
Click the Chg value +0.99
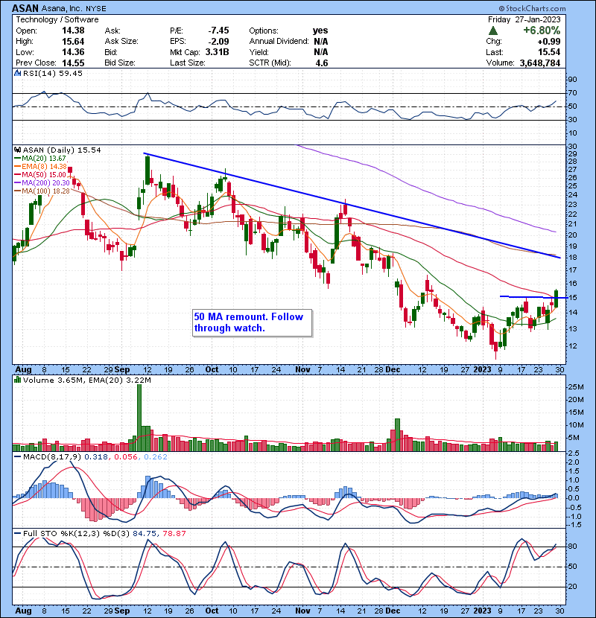548,42
